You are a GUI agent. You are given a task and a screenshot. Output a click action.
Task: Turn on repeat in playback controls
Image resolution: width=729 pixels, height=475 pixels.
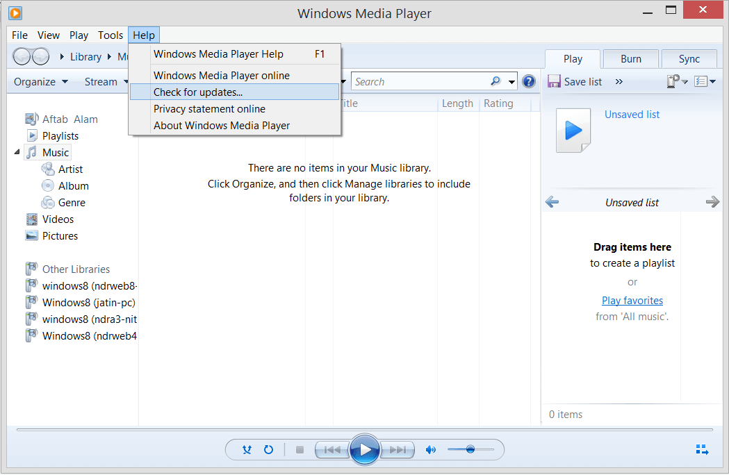[268, 449]
